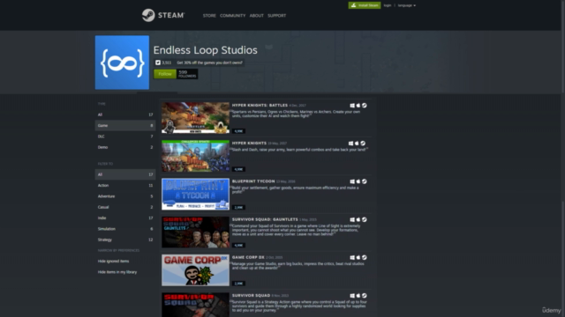This screenshot has width=565, height=317.
Task: Open the Community menu
Action: point(232,16)
